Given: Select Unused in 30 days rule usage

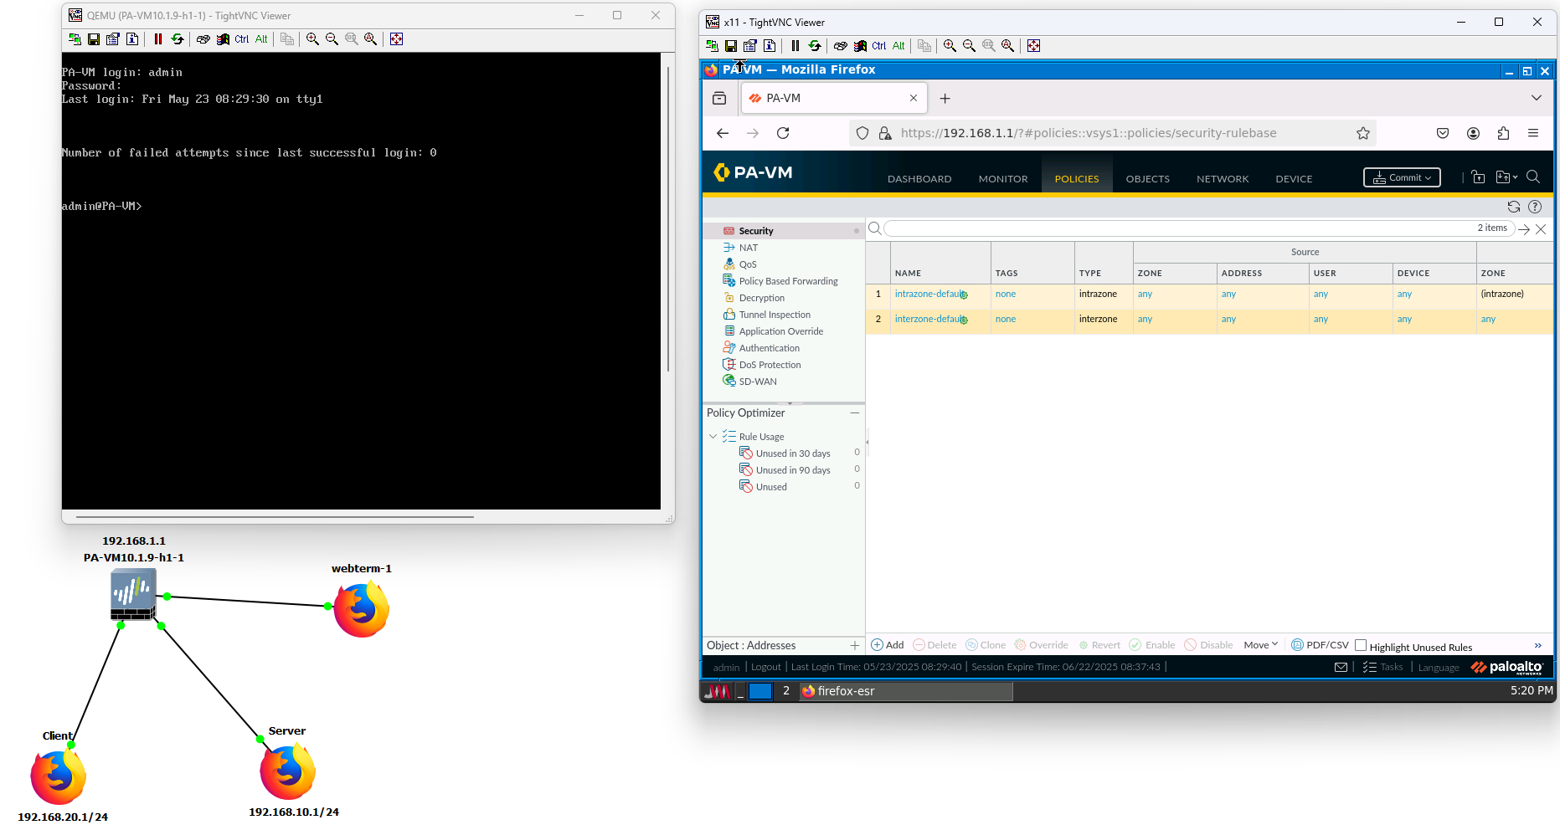Looking at the screenshot, I should point(793,453).
